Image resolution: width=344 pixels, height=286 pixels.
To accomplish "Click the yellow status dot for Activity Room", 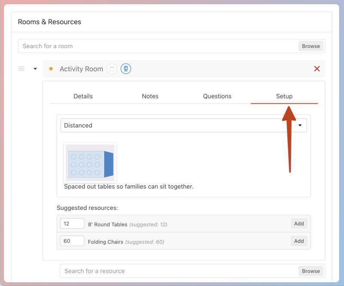I will coord(51,69).
